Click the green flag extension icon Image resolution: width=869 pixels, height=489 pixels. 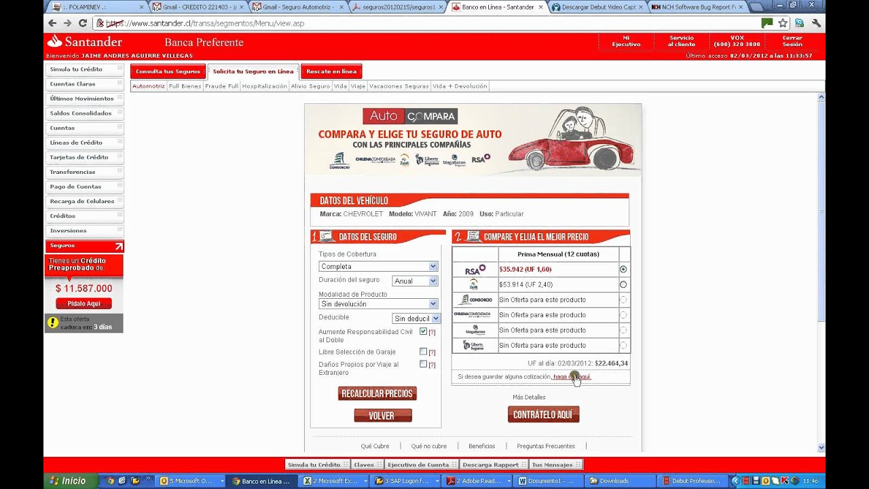(x=767, y=23)
